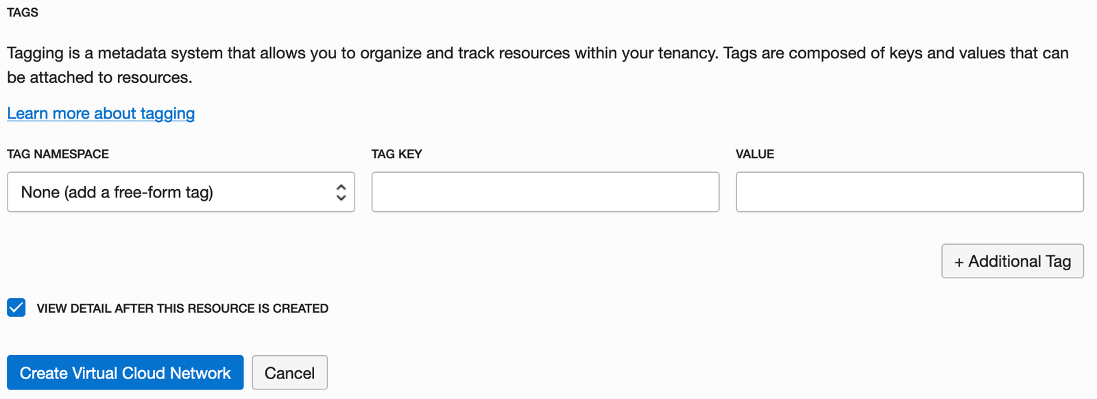Click the up-down chevron in Tag Namespace selector
The image size is (1097, 399).
[341, 193]
